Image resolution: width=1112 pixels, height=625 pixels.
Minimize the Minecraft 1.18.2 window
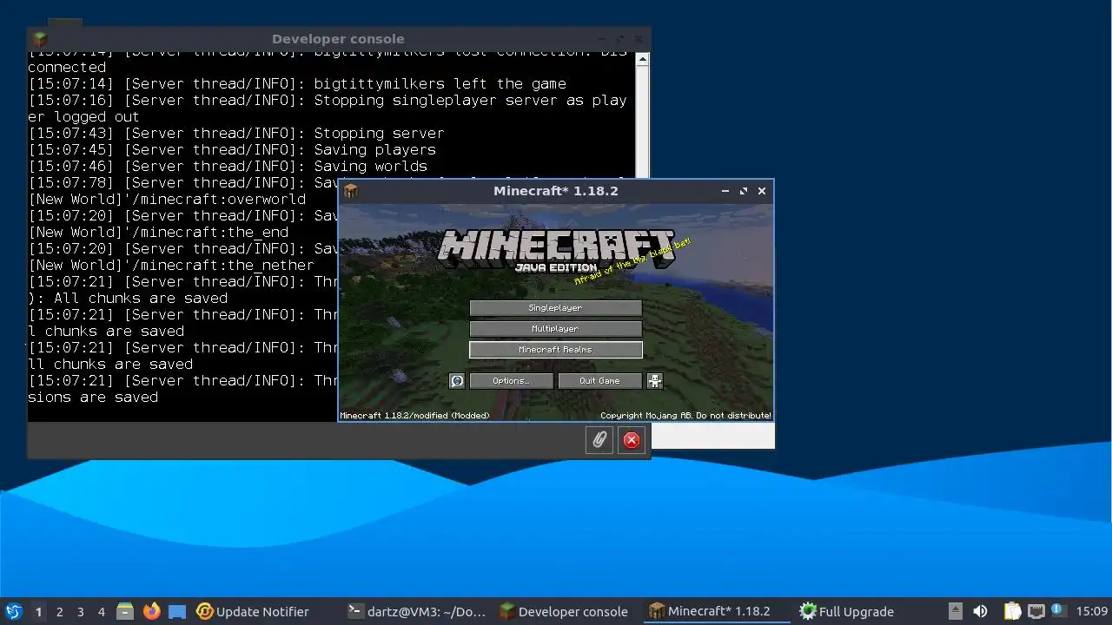(x=725, y=191)
